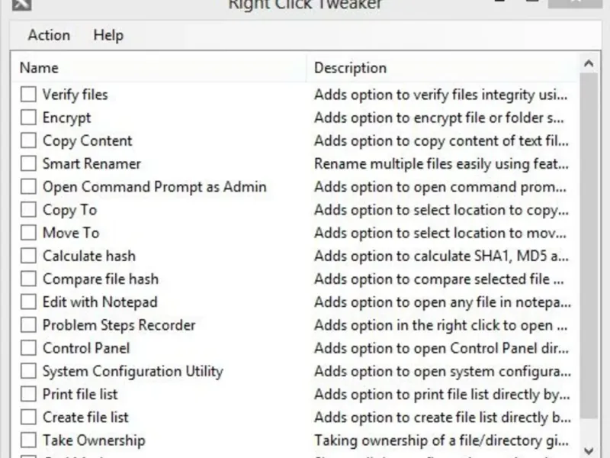This screenshot has height=458, width=610.
Task: Enable Open Command Prompt as Admin checkbox
Action: (x=29, y=187)
